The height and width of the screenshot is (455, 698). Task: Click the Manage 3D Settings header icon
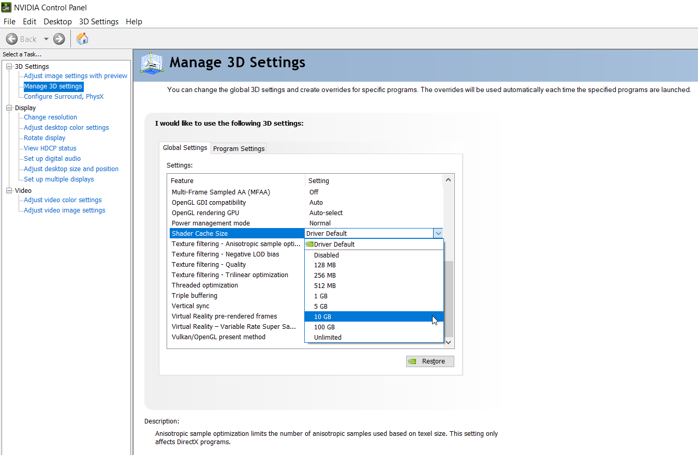pyautogui.click(x=152, y=63)
